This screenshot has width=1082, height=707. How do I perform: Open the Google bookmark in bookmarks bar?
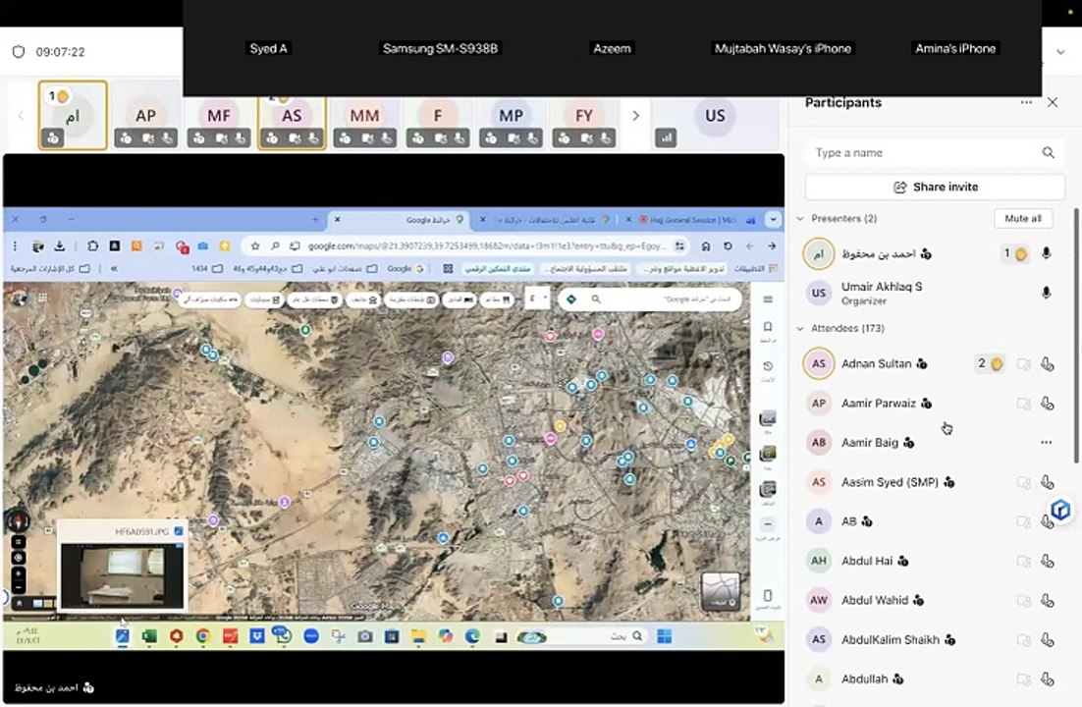(406, 268)
